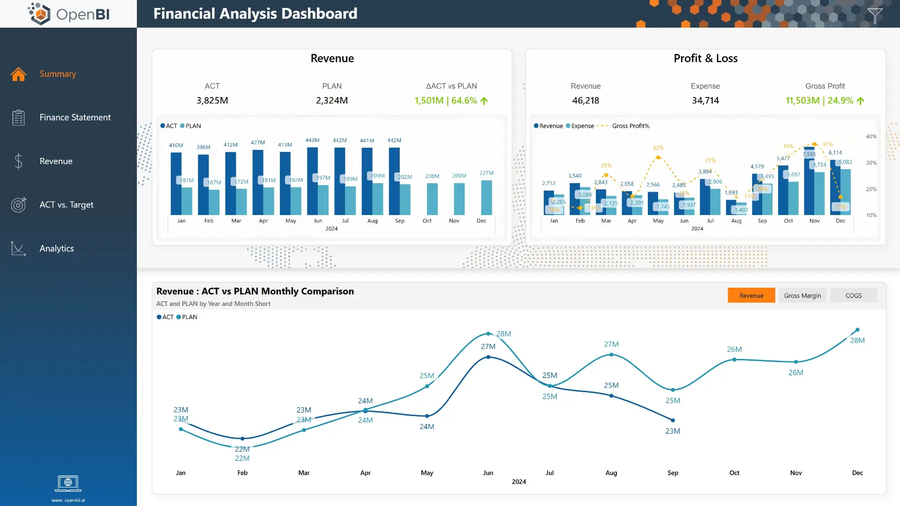Toggle the Expense legend in Profit & Loss chart
The width and height of the screenshot is (900, 506).
(x=581, y=126)
